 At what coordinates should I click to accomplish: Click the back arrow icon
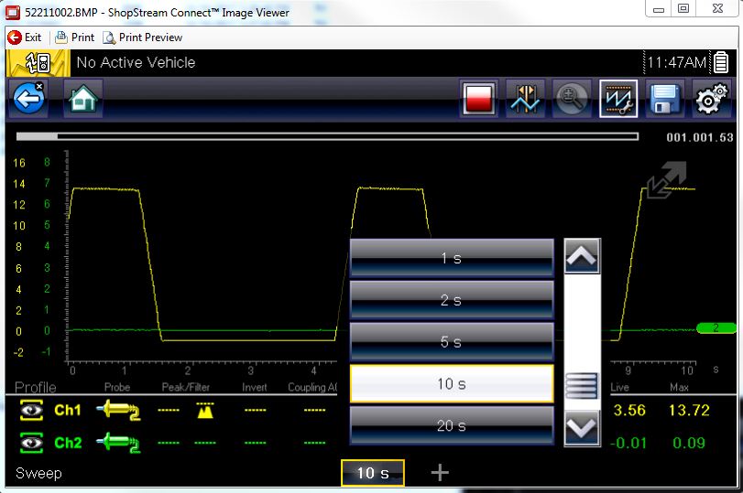tap(29, 98)
